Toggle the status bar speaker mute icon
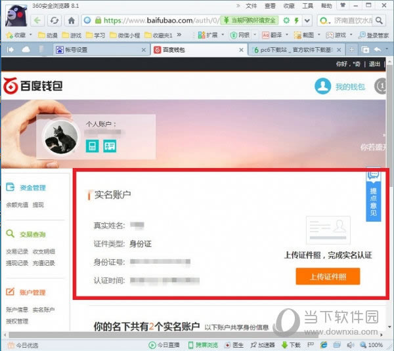 pyautogui.click(x=349, y=345)
